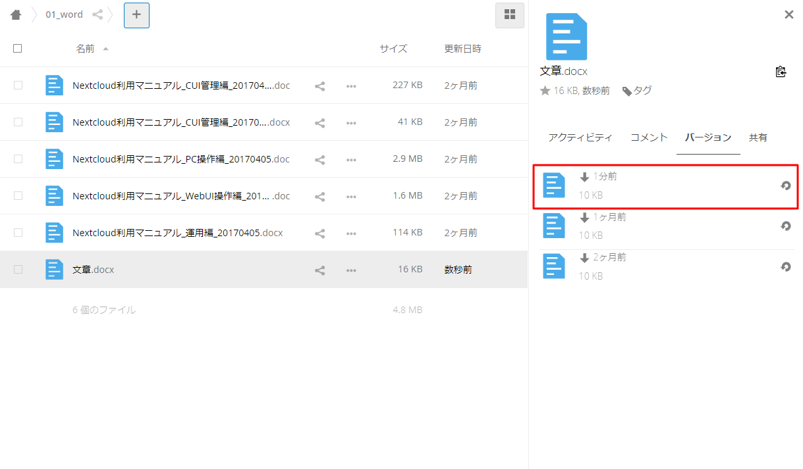
Task: Go to the home folder icon
Action: click(x=16, y=14)
